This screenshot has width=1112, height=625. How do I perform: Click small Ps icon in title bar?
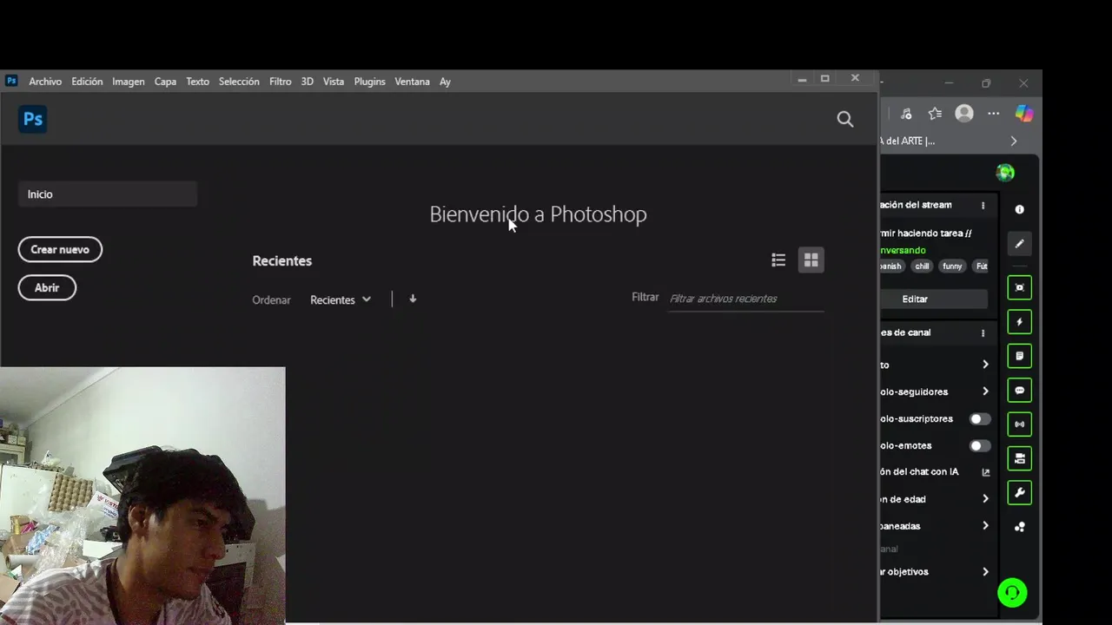click(11, 81)
